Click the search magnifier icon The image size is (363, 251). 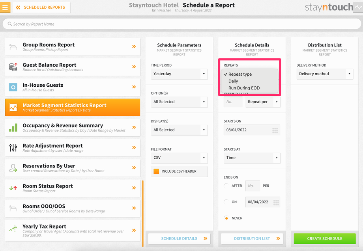(10, 24)
